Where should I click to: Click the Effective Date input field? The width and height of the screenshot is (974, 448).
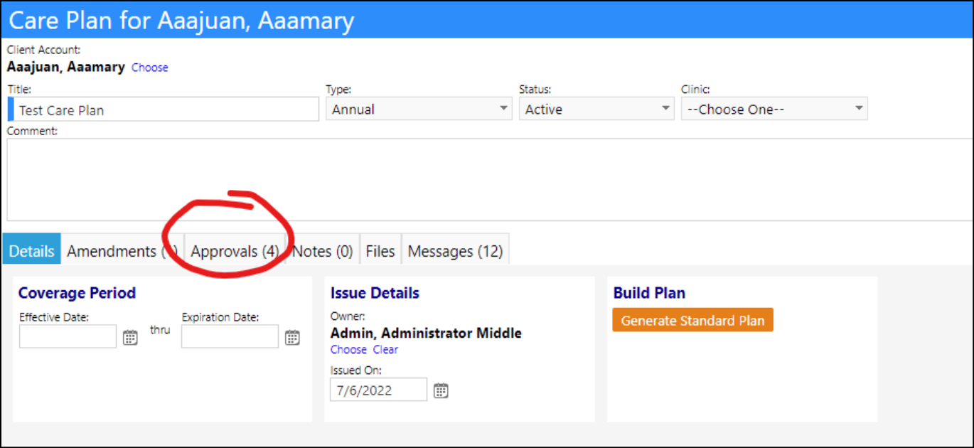pyautogui.click(x=68, y=336)
